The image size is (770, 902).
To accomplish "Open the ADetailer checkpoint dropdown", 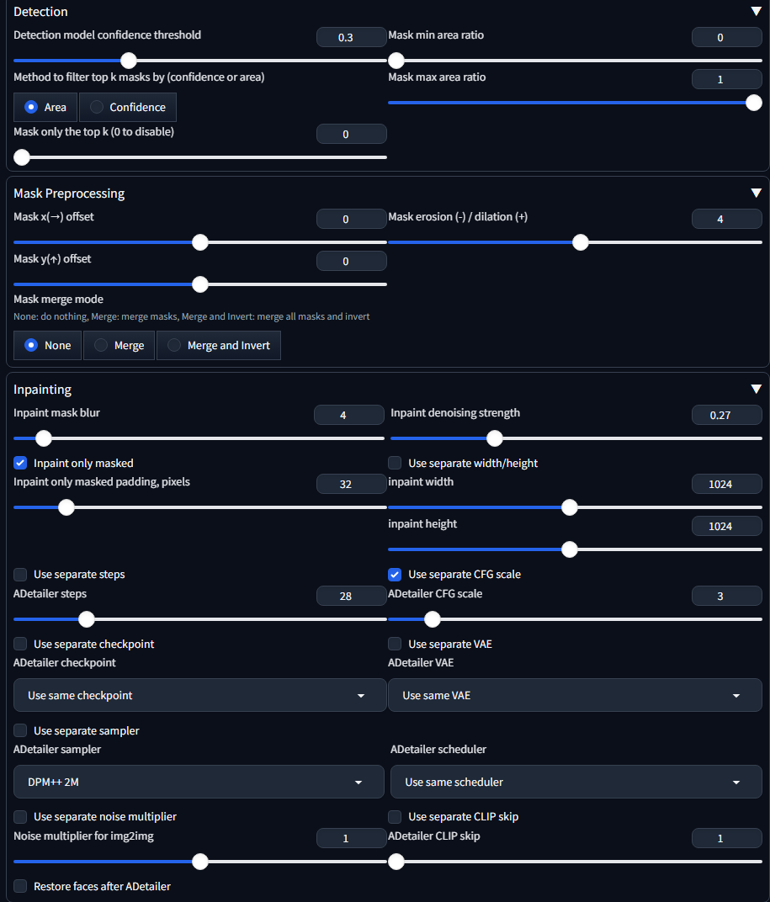I will 199,695.
